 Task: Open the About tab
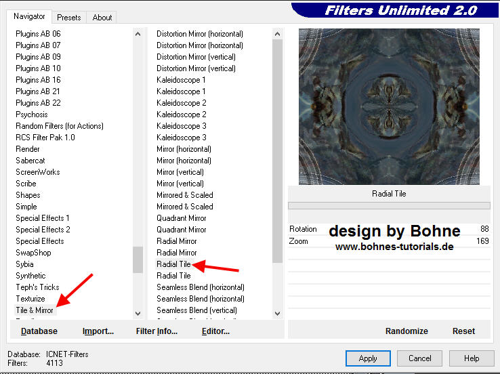[x=102, y=18]
